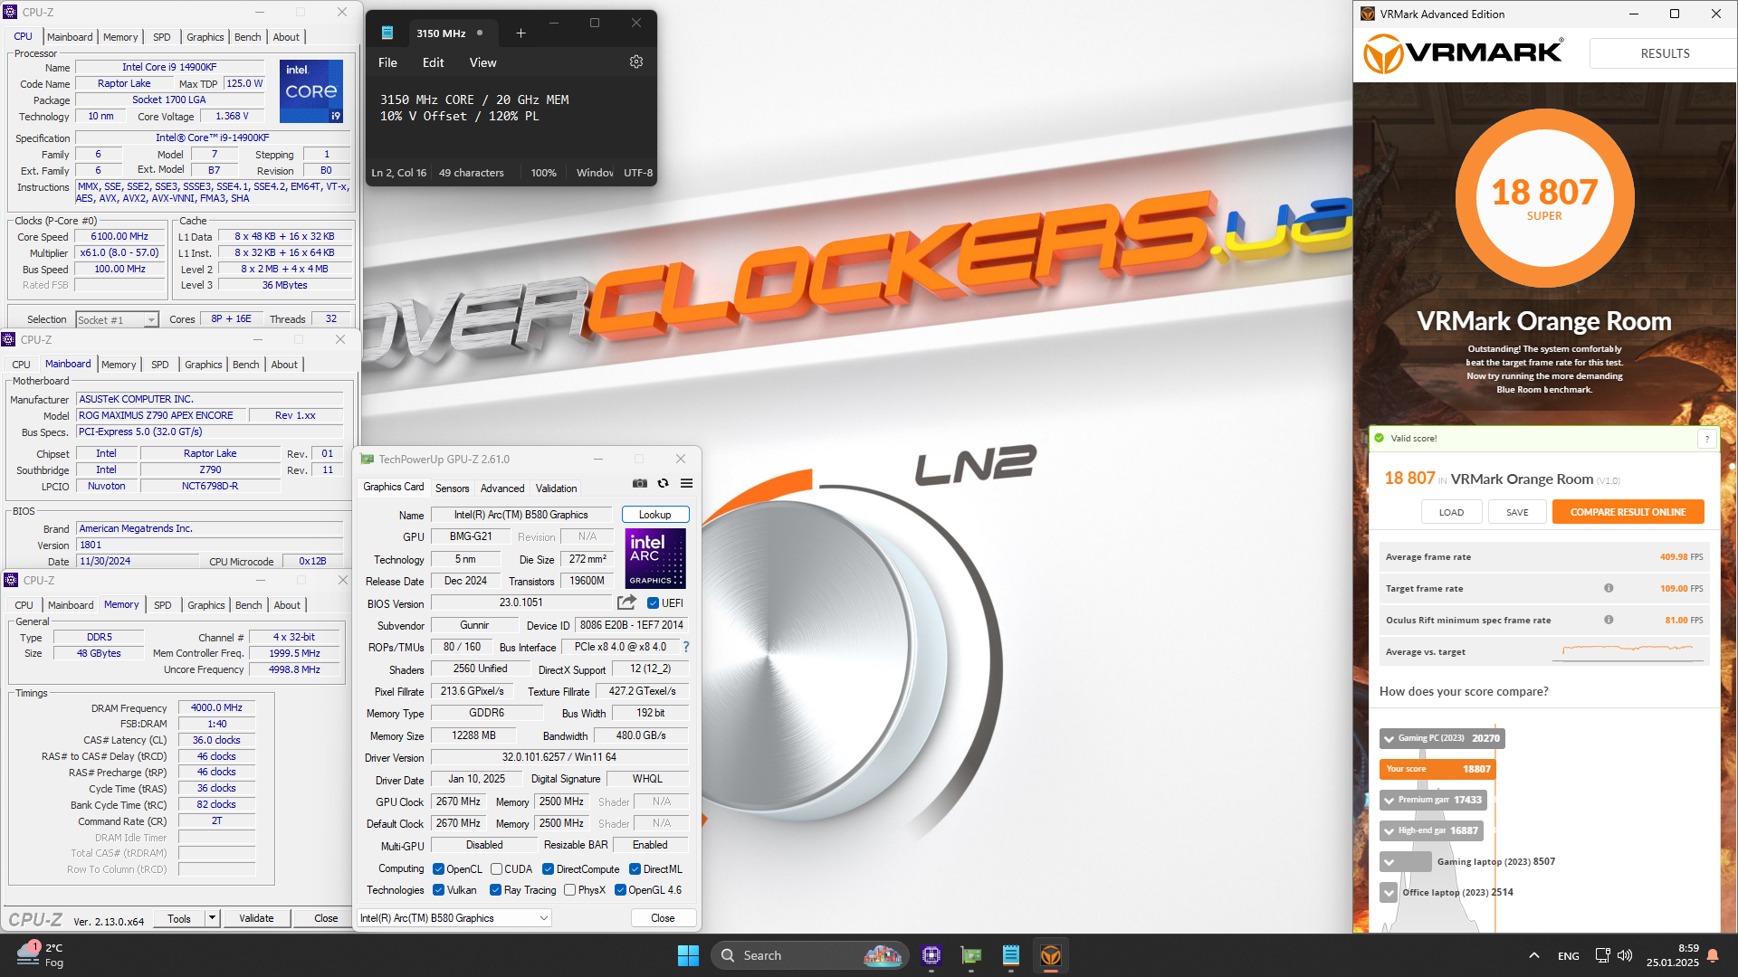Open the Notepad File menu
This screenshot has width=1738, height=977.
tap(387, 62)
